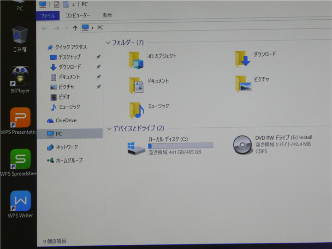332x249 pixels.
Task: Go forward with the Forward arrow
Action: (x=57, y=28)
